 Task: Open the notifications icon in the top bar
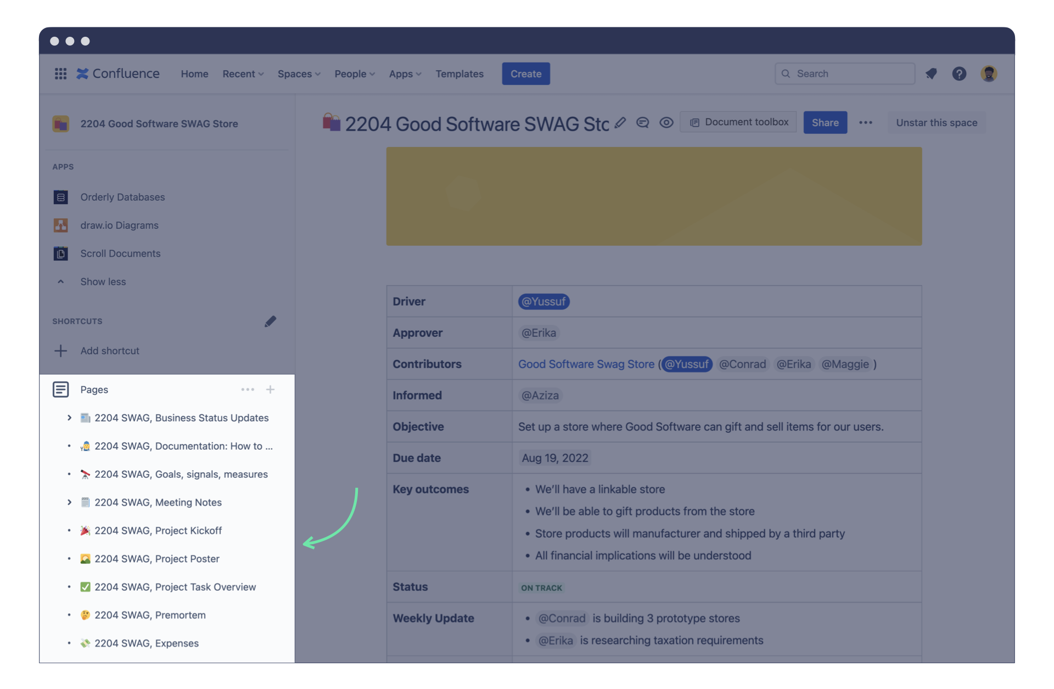point(931,74)
